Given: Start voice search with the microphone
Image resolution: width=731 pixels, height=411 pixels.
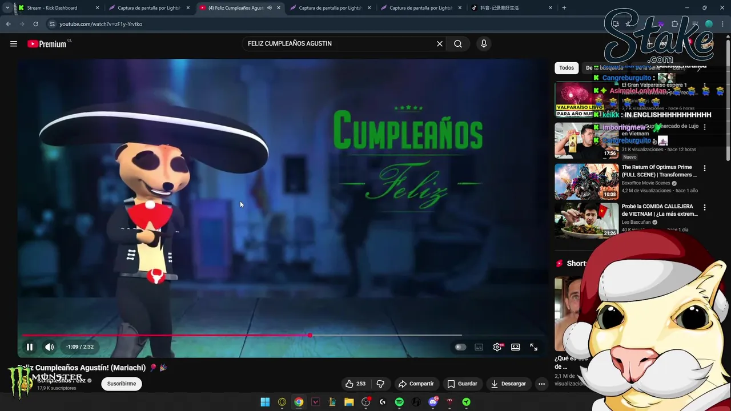Looking at the screenshot, I should click(484, 44).
